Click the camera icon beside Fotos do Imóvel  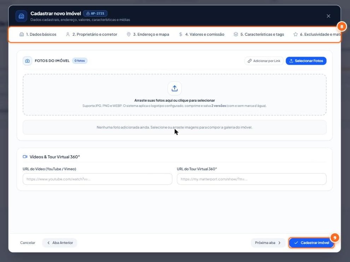[x=27, y=61]
